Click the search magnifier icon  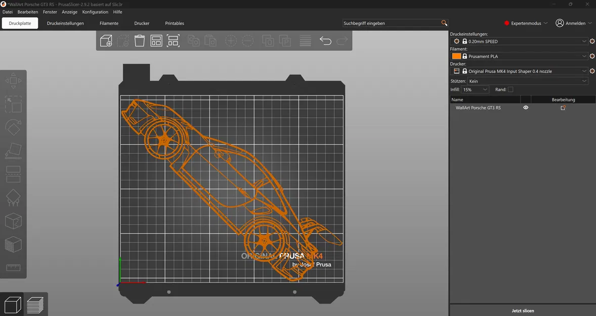pos(444,23)
